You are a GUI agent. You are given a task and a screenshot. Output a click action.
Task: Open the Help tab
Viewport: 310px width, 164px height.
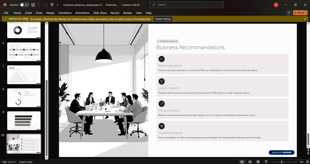(x=149, y=13)
